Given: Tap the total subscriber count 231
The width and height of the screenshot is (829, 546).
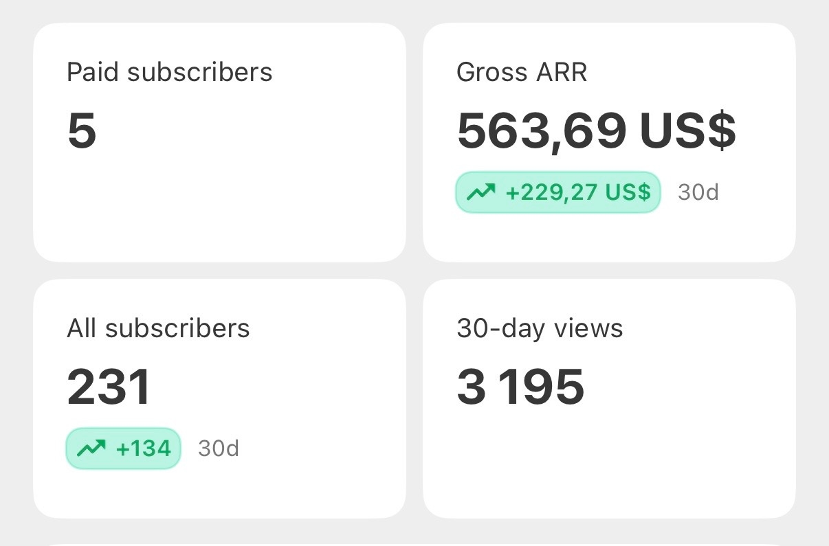Looking at the screenshot, I should click(x=109, y=387).
